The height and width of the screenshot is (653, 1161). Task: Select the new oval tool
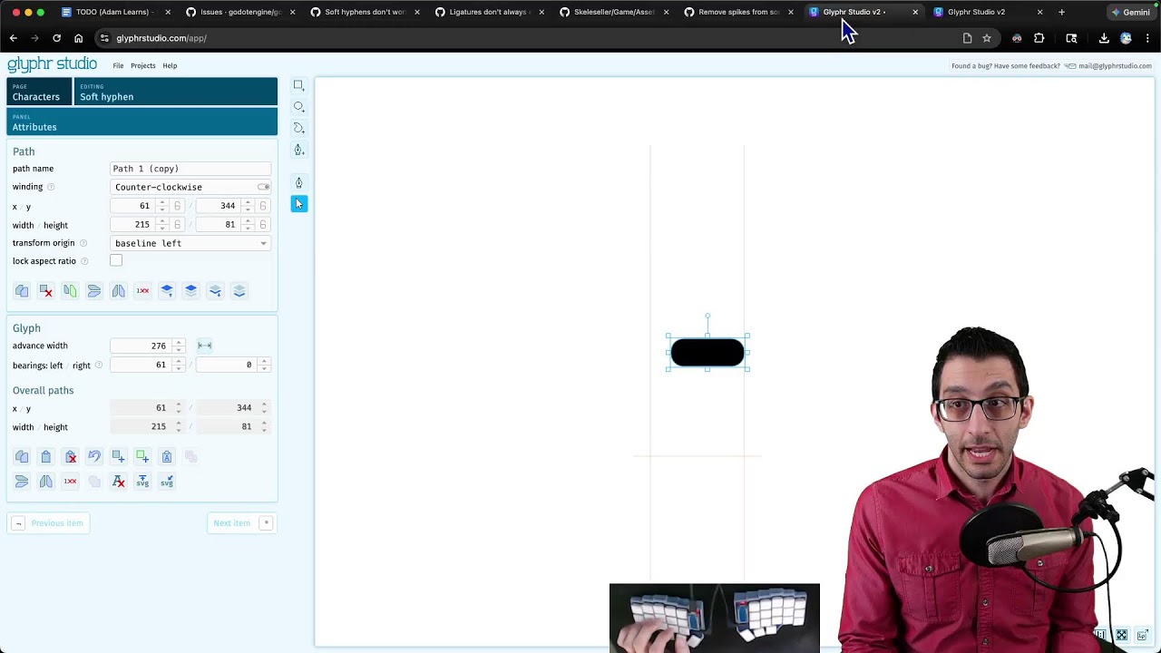tap(298, 106)
